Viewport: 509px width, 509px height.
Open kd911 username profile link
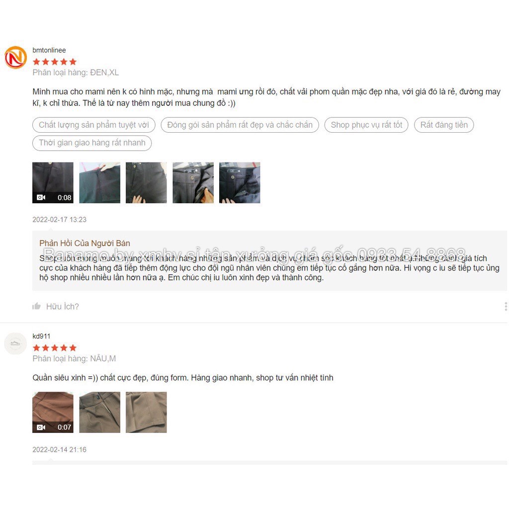(41, 336)
